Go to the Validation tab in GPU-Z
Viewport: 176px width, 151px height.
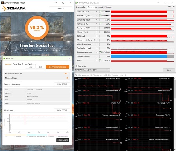point(108,7)
